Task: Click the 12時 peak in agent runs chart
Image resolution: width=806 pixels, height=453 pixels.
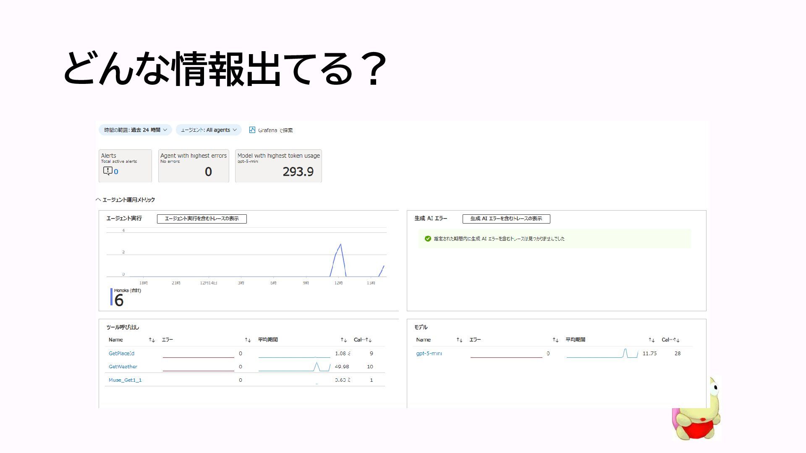Action: pos(340,245)
